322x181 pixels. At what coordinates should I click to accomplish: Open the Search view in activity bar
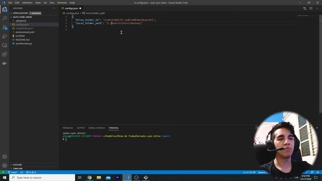pos(5,18)
